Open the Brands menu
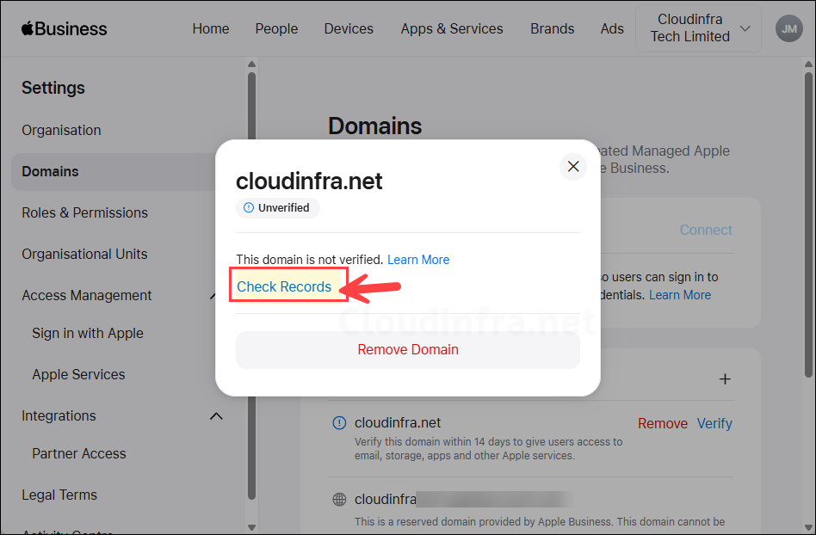 pos(552,28)
